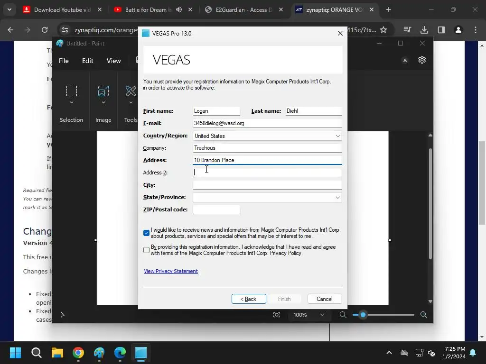The image size is (486, 364).
Task: Open Paint Edit menu
Action: click(x=87, y=61)
